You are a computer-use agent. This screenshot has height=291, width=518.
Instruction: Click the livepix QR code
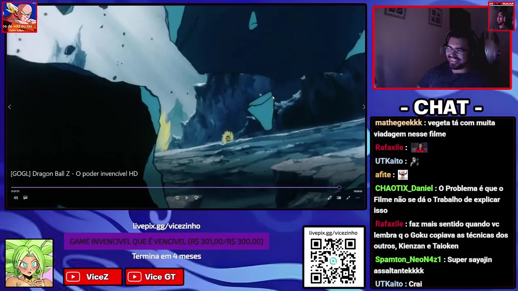click(333, 261)
